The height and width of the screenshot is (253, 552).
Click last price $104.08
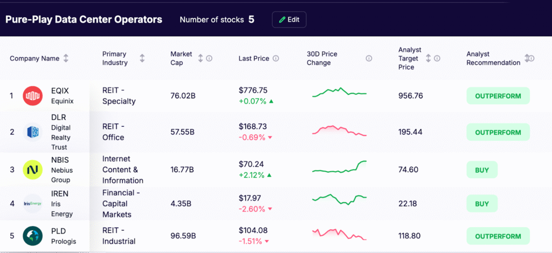253,230
